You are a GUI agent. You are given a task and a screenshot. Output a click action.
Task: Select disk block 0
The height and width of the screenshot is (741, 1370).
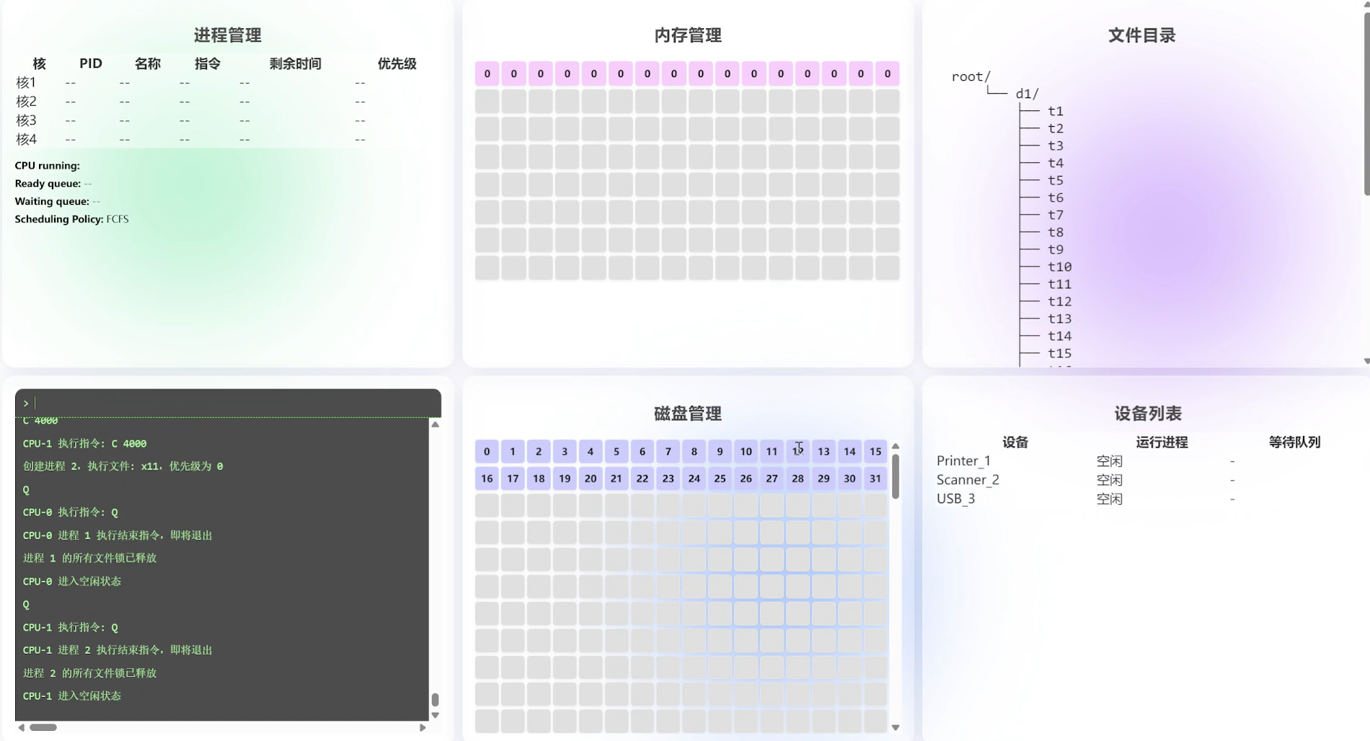pyautogui.click(x=487, y=451)
